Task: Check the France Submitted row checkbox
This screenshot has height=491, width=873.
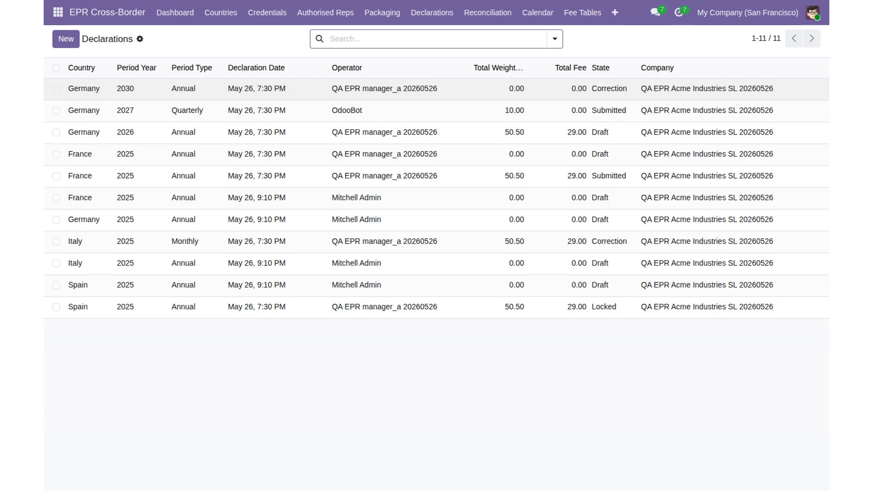Action: tap(56, 176)
